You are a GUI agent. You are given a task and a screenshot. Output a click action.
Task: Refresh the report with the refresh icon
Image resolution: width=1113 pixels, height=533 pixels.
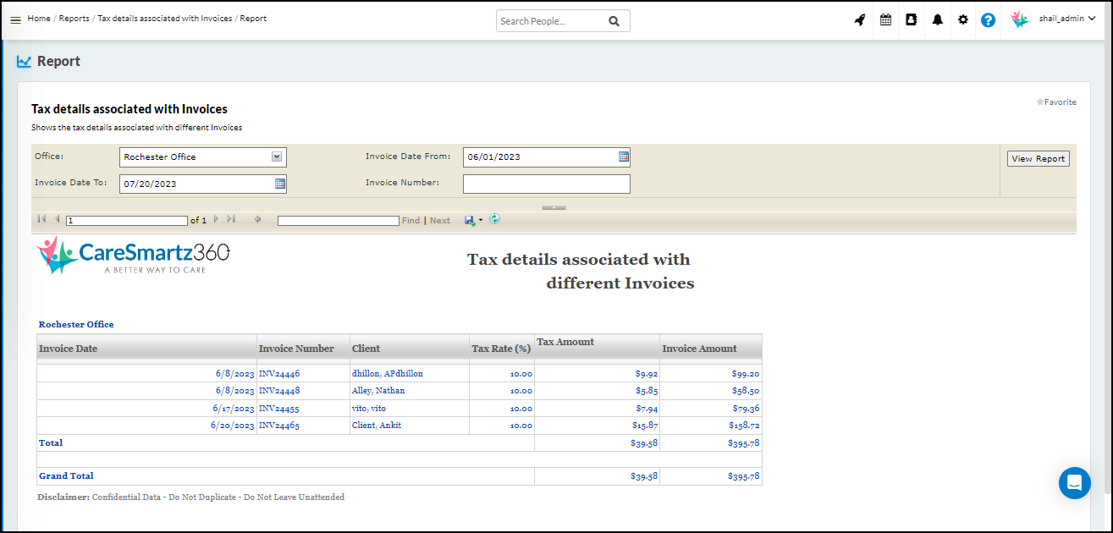coord(494,220)
